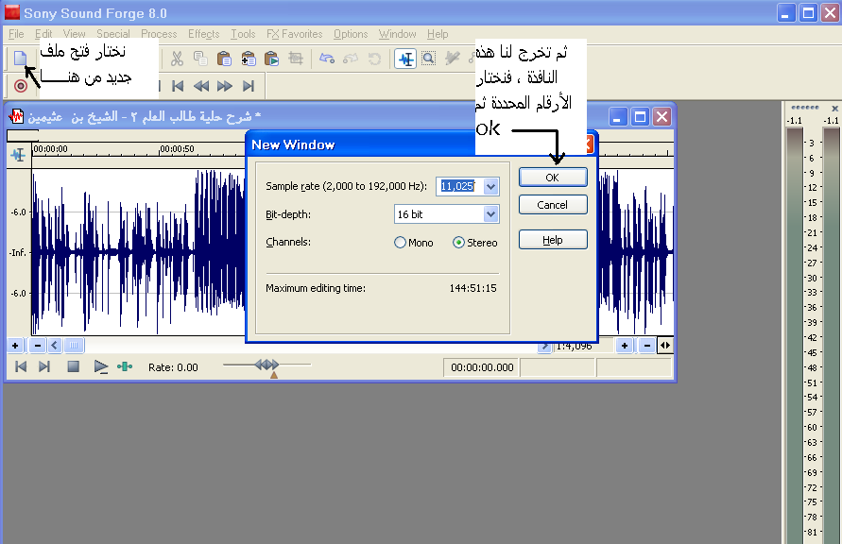The height and width of the screenshot is (544, 842).
Task: Click the waveform file icon in the data window title bar
Action: click(16, 116)
